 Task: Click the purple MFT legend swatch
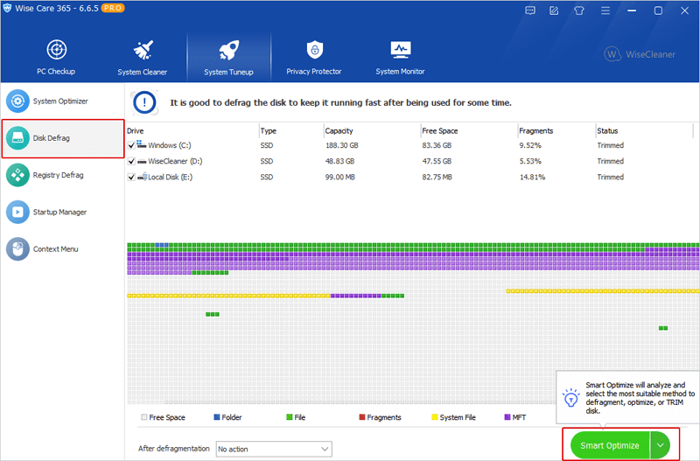coord(507,417)
